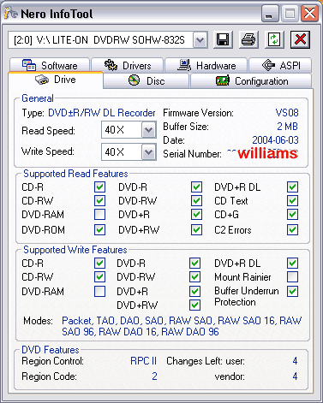Open the Drivers tab
Screen dimensions: 323x403
(x=128, y=65)
